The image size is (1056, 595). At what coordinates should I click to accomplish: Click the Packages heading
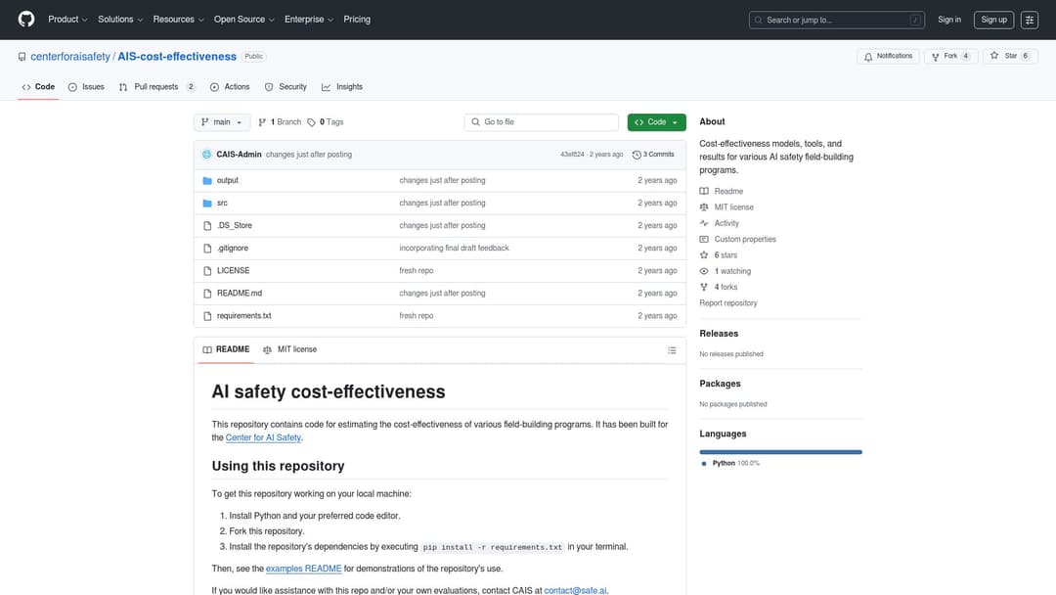720,384
